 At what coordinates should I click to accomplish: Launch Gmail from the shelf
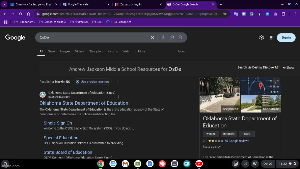coord(125,164)
